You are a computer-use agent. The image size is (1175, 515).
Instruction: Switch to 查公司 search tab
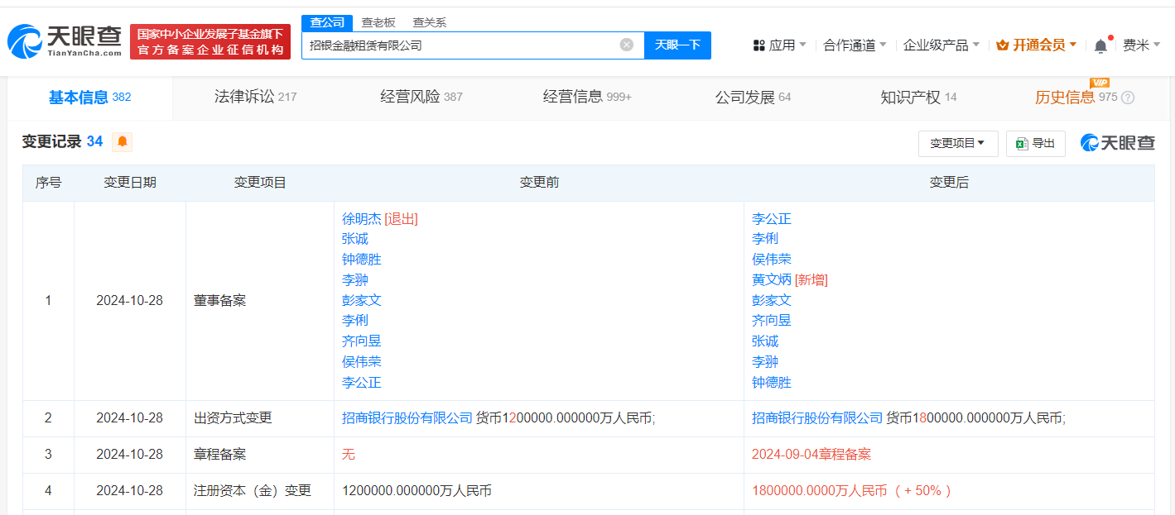click(326, 22)
